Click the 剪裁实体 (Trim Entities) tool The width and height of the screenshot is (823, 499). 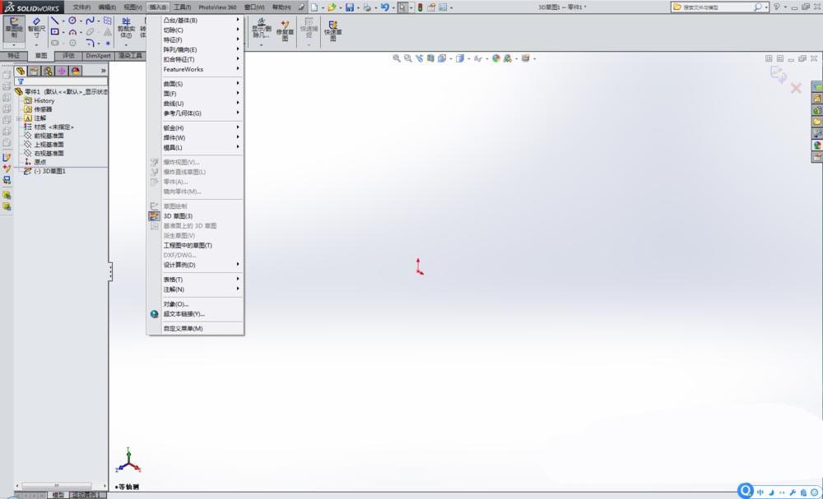(x=126, y=27)
